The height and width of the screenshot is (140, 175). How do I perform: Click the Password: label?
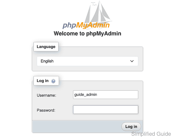pyautogui.click(x=46, y=110)
